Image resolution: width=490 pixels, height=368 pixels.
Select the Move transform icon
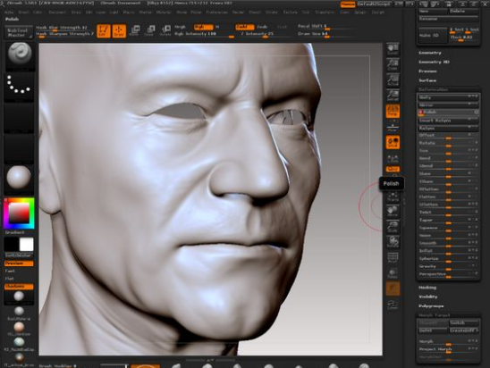pyautogui.click(x=134, y=31)
